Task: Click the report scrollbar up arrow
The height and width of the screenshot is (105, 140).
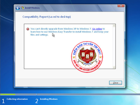Action: [114, 26]
